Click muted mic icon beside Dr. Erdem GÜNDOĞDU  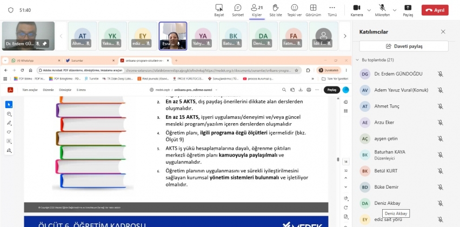[440, 74]
